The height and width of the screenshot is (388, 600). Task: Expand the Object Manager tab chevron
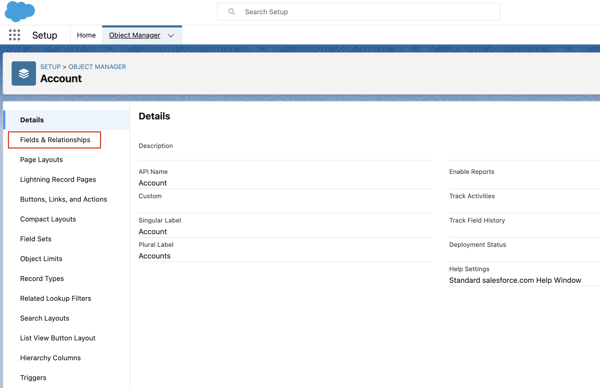click(x=171, y=35)
